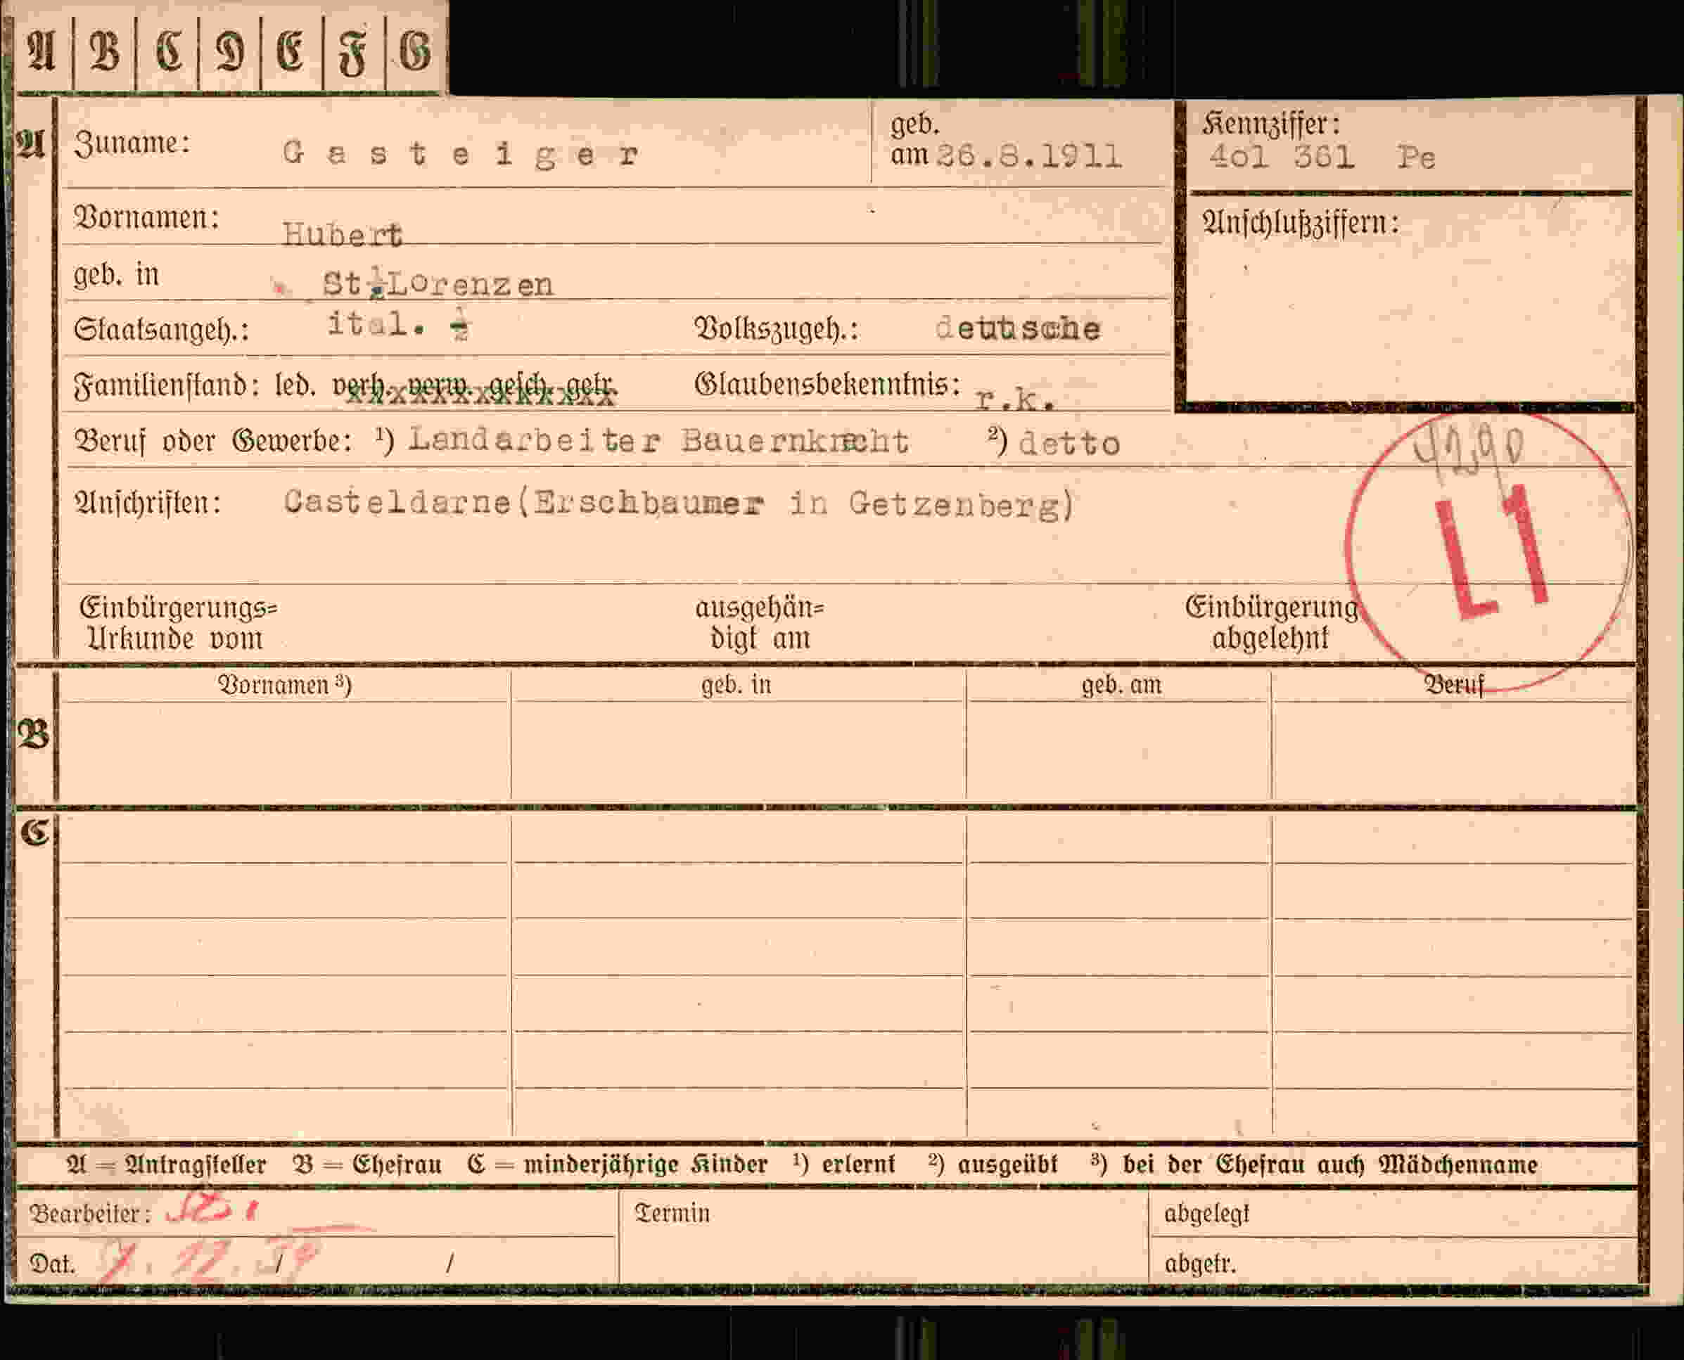Click the typed first name "Hubert"
Image resolution: width=1684 pixels, height=1360 pixels.
(343, 233)
